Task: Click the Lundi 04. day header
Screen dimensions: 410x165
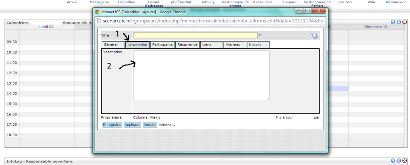Action: [x=46, y=27]
